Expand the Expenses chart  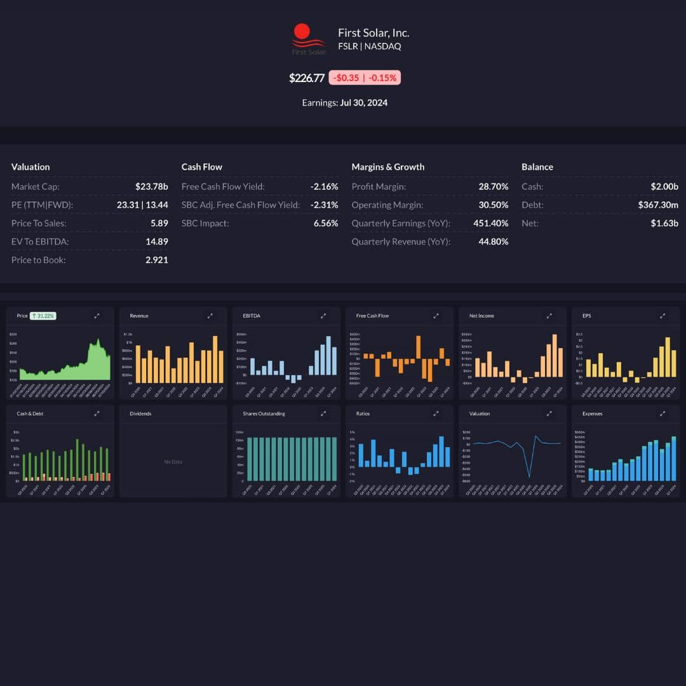[662, 414]
